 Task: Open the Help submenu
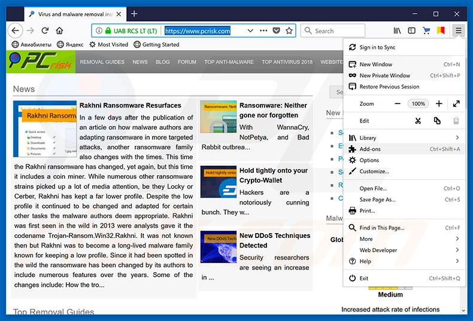coord(404,261)
